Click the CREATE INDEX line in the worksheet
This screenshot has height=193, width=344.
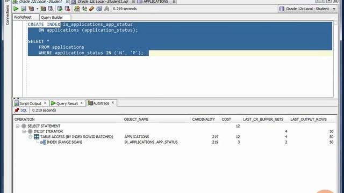tap(80, 24)
